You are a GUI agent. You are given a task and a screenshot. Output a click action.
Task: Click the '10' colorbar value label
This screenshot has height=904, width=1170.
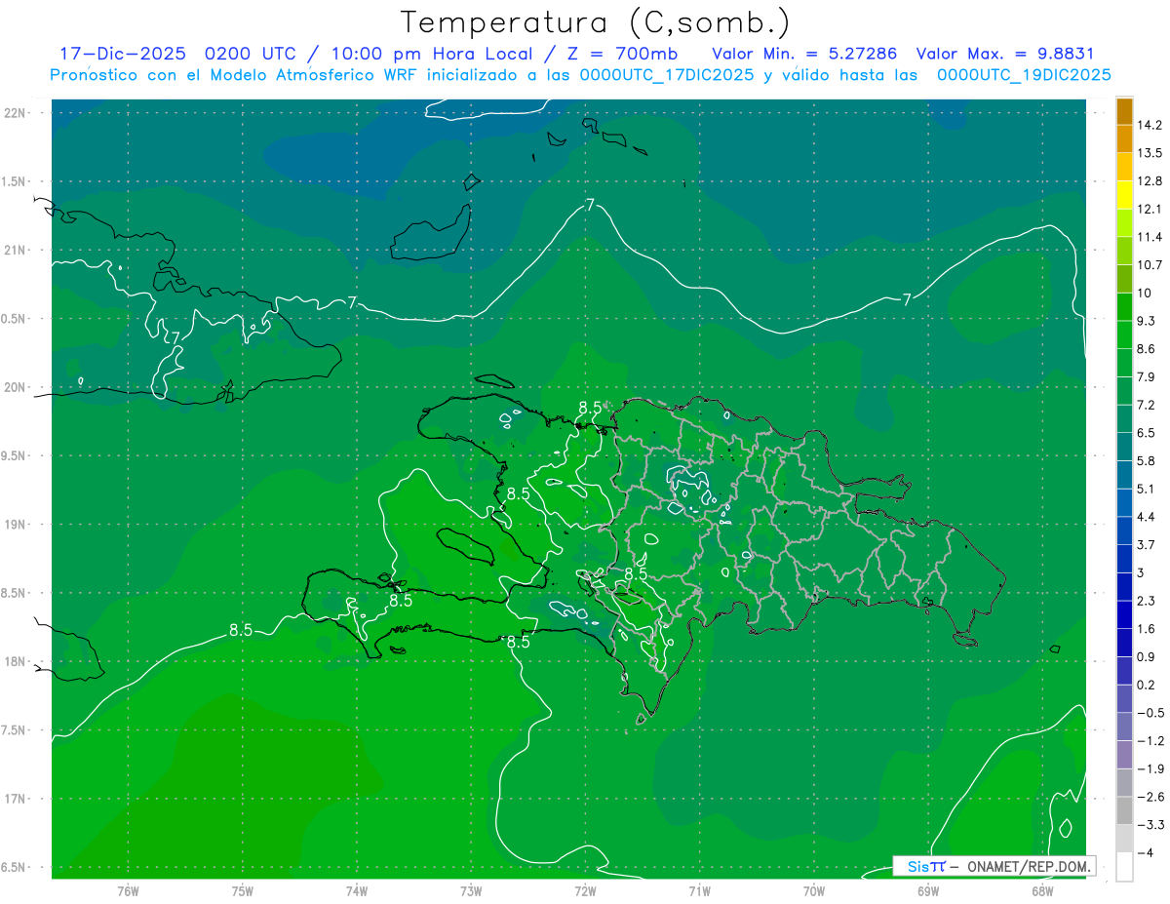pyautogui.click(x=1144, y=293)
